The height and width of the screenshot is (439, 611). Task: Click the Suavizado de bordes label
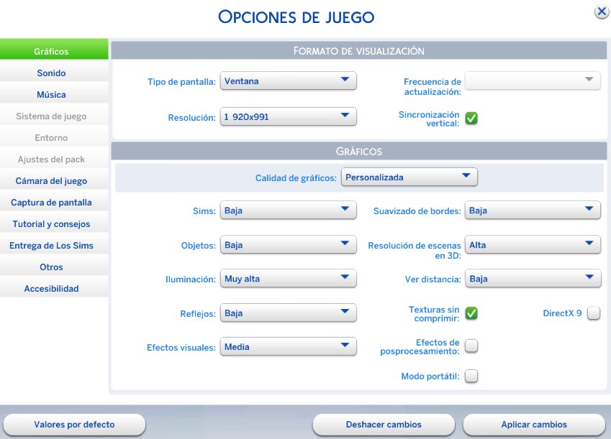(x=417, y=211)
